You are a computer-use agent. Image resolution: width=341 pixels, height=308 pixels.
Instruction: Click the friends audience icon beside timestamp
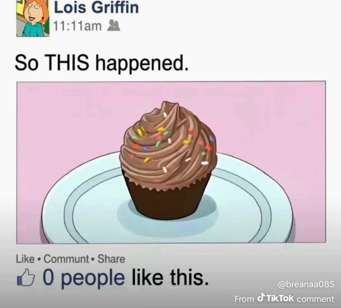(x=112, y=26)
